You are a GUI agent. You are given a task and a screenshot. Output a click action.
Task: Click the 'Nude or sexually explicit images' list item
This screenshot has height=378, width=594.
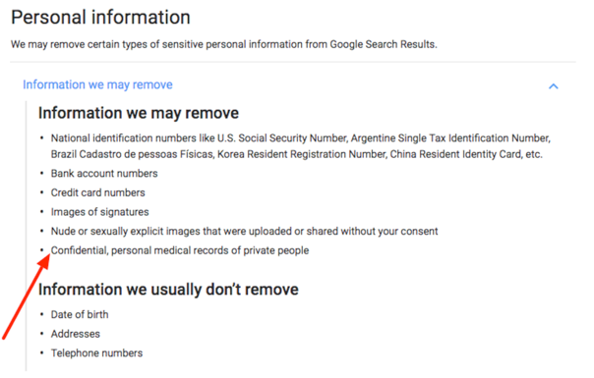(244, 232)
